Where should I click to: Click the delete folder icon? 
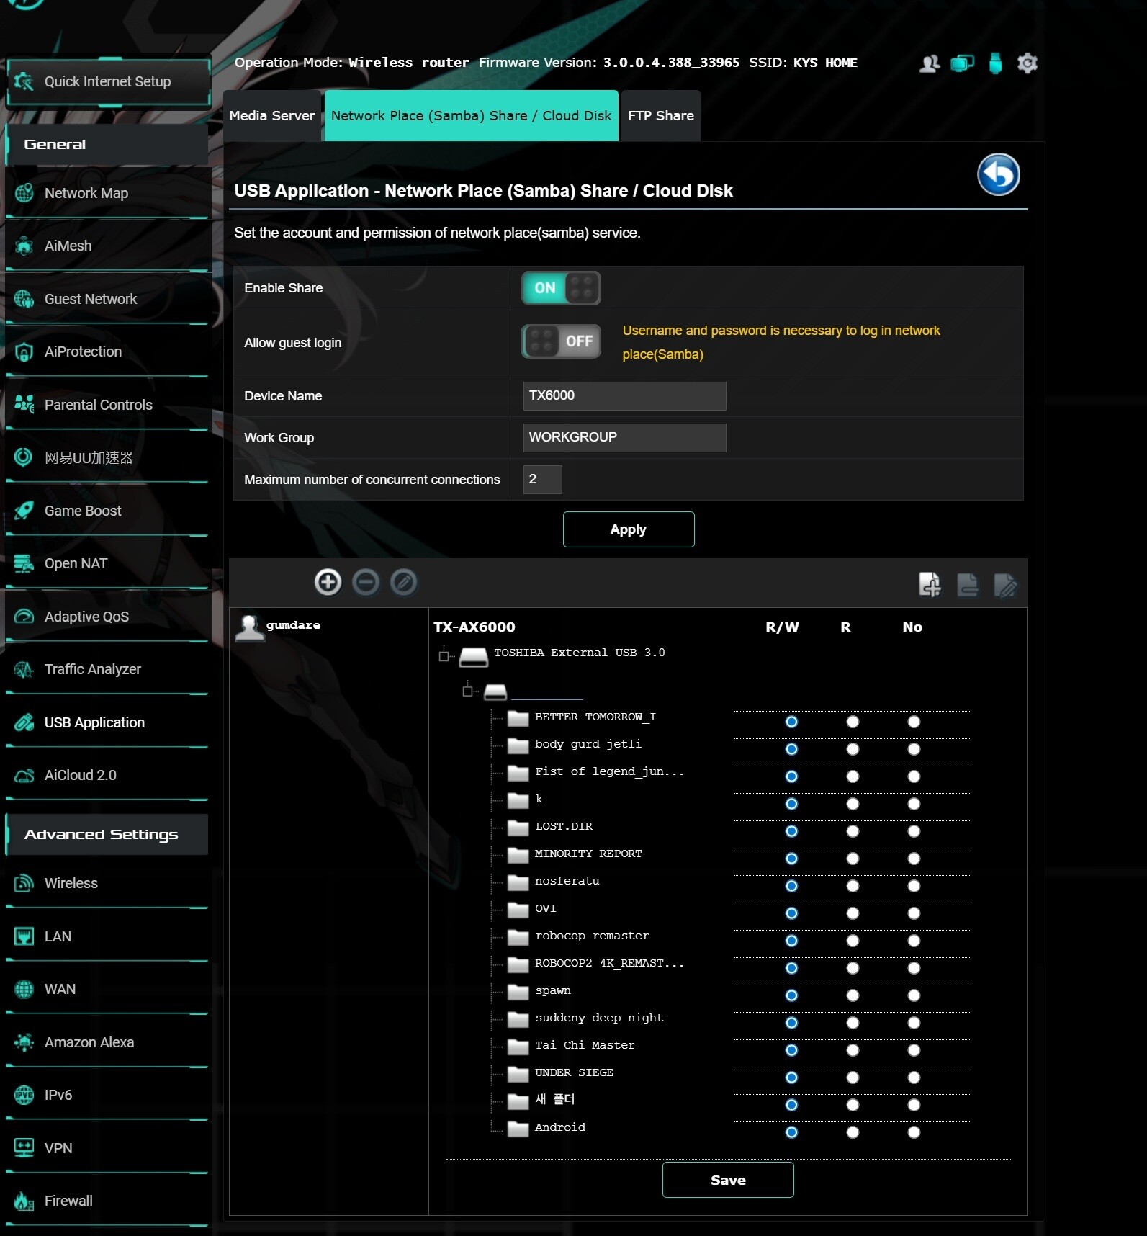tap(968, 584)
